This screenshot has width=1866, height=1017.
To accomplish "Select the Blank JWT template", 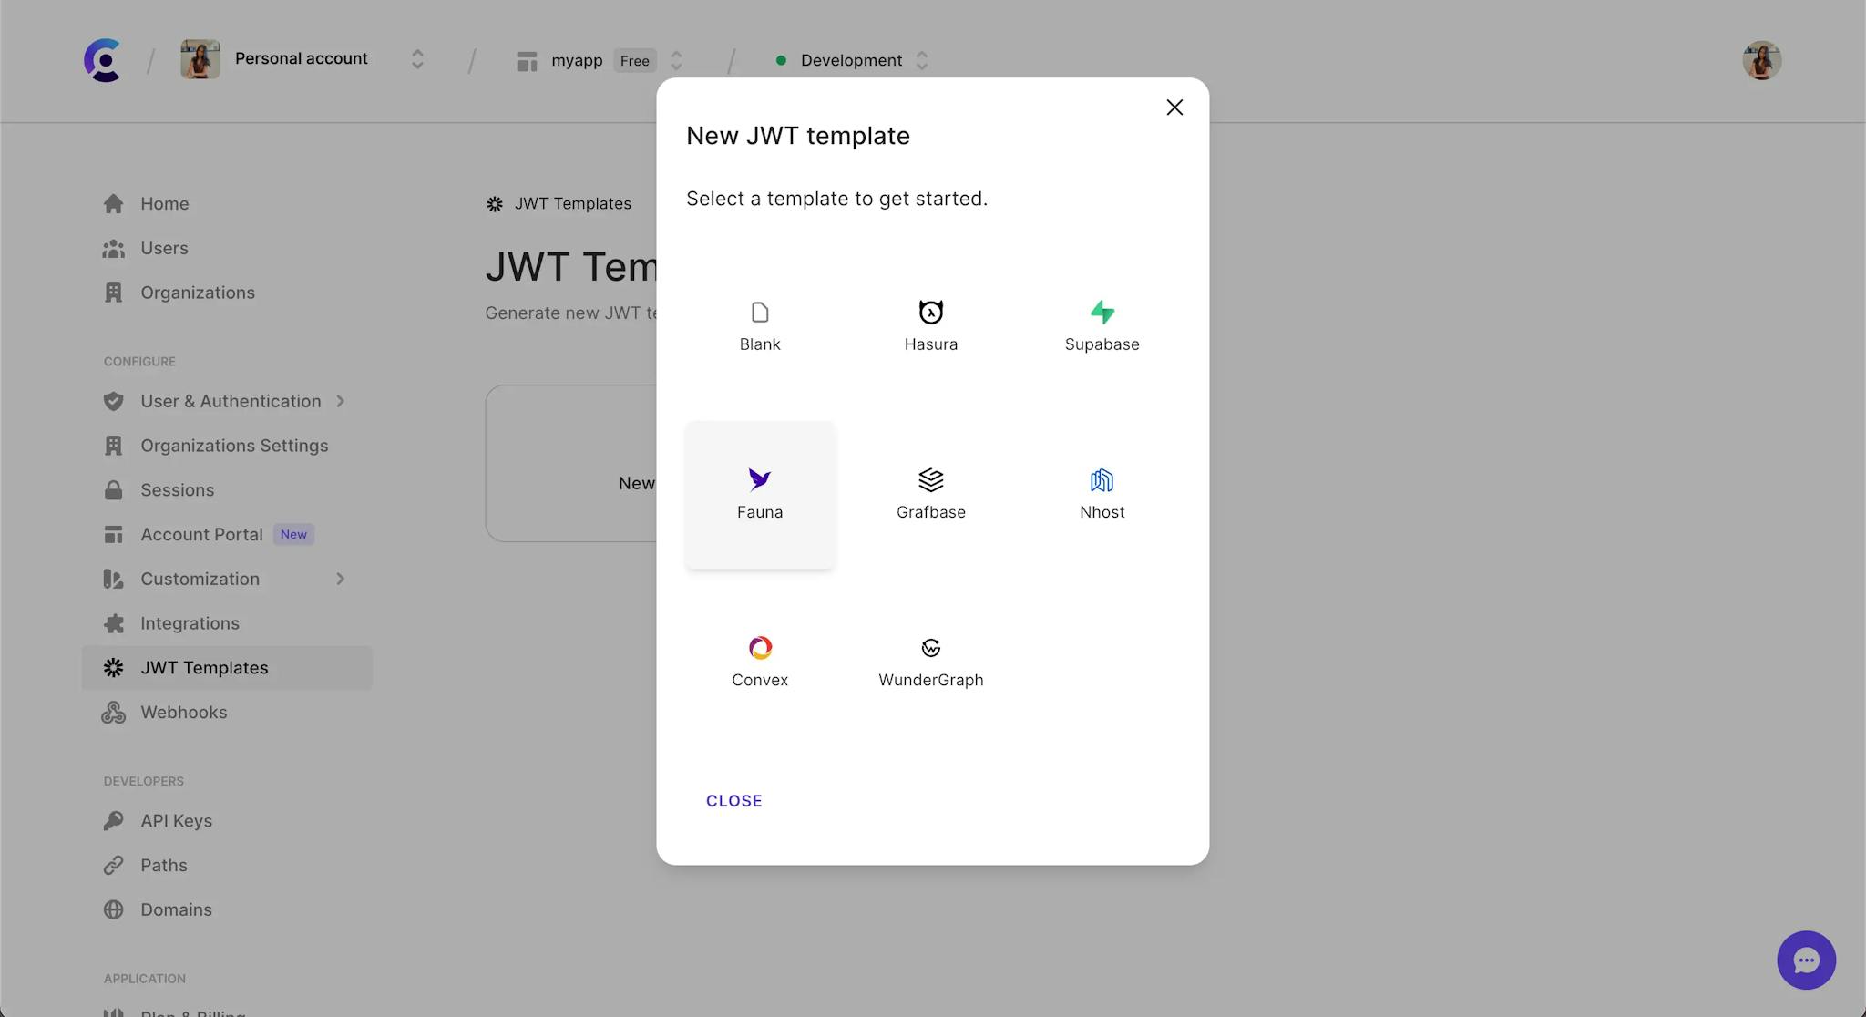I will pos(760,325).
